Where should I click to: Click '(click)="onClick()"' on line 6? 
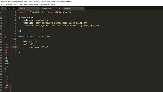[46, 26]
